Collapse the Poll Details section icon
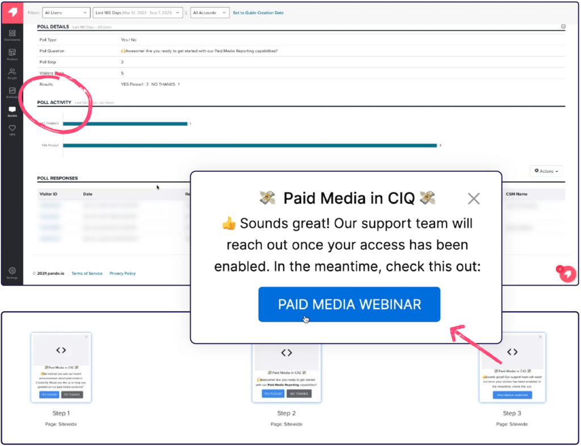The height and width of the screenshot is (446, 581). (x=563, y=26)
